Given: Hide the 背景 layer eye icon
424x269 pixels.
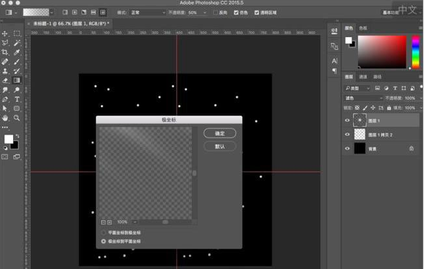Looking at the screenshot, I should click(x=347, y=149).
